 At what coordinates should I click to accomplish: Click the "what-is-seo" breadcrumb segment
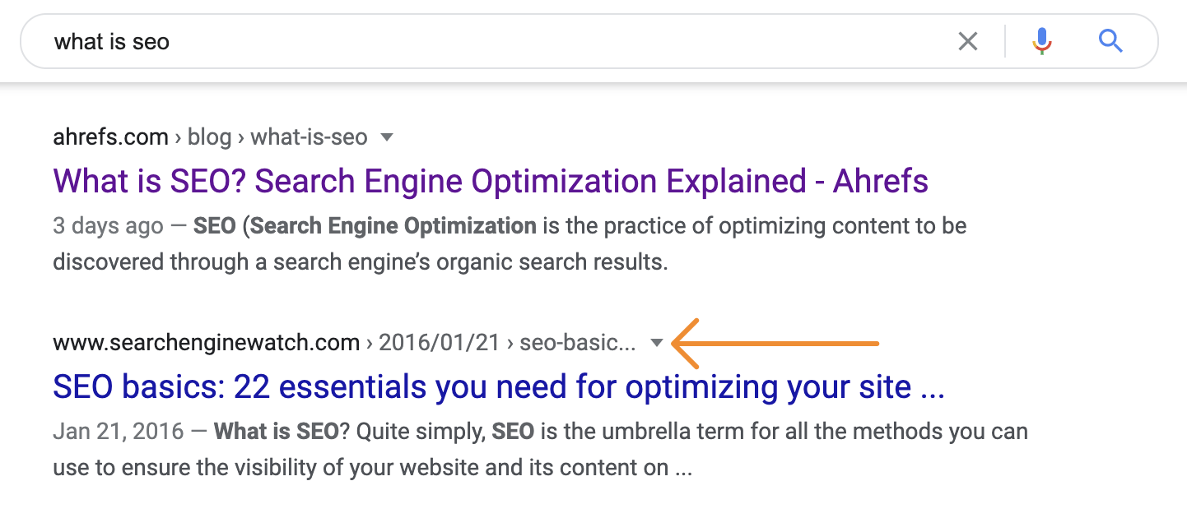[309, 136]
